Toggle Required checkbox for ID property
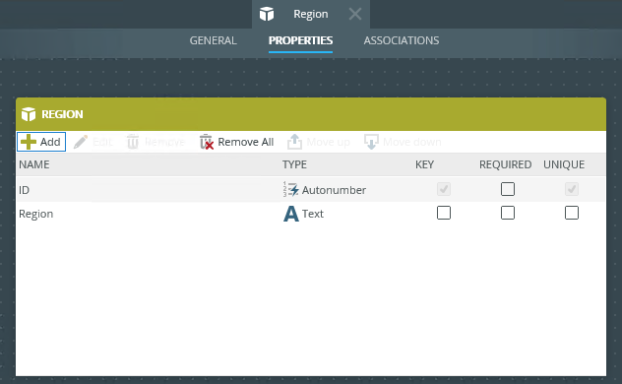622x384 pixels. point(508,189)
